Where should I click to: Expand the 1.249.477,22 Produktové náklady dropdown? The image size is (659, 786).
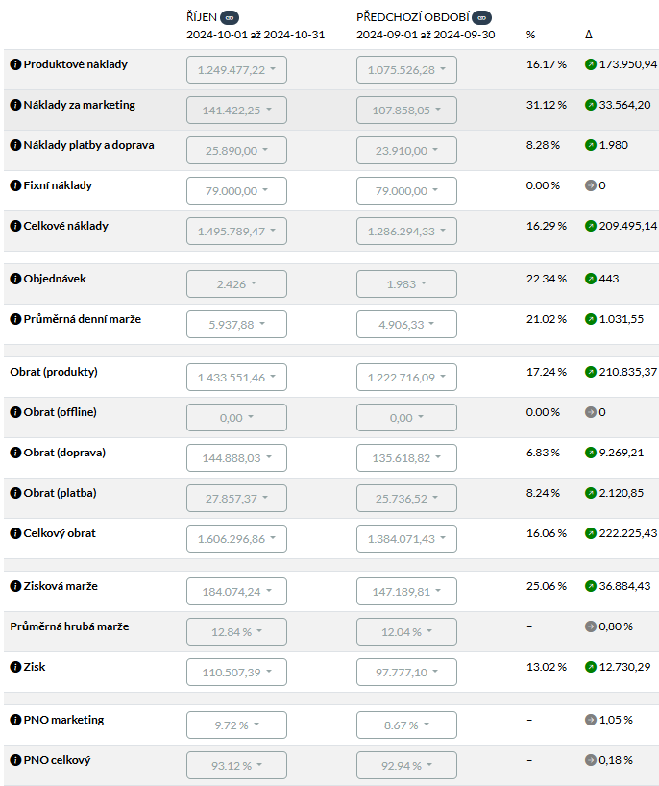click(x=236, y=70)
